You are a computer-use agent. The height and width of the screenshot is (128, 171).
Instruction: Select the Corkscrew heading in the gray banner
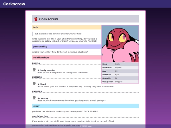(x=48, y=19)
